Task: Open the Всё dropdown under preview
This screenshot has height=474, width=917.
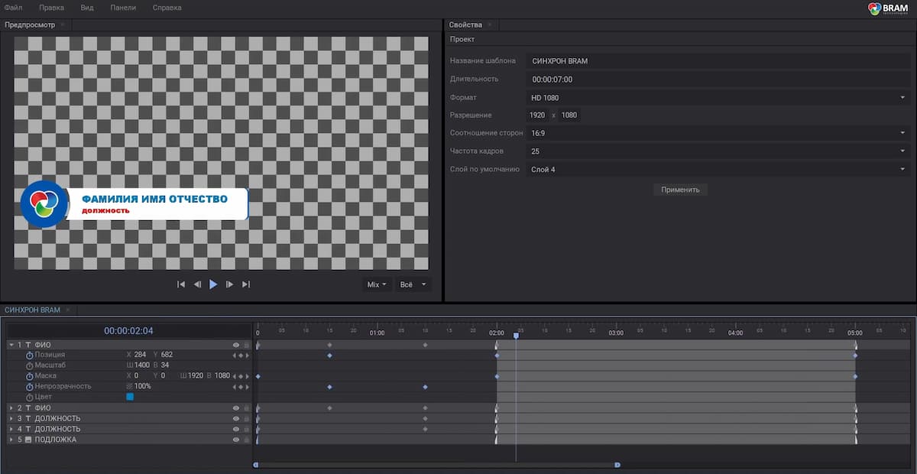Action: (413, 284)
